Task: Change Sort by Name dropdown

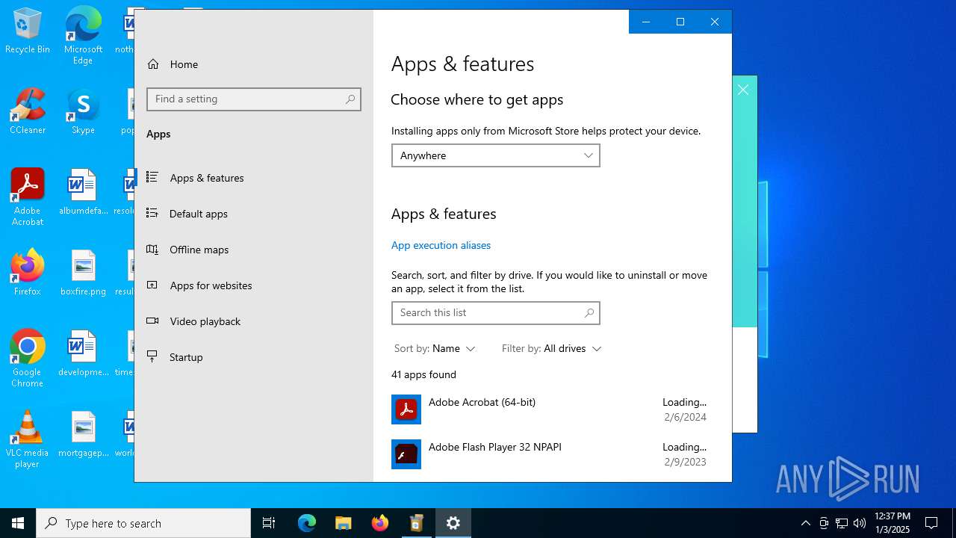Action: point(435,349)
